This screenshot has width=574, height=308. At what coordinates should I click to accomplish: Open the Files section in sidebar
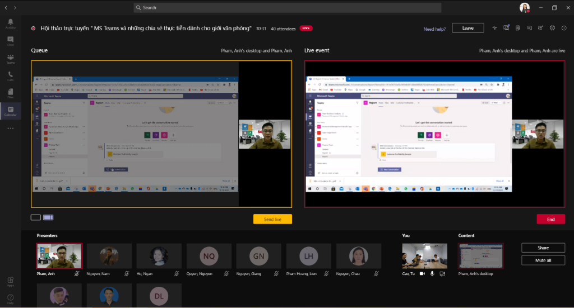10,93
